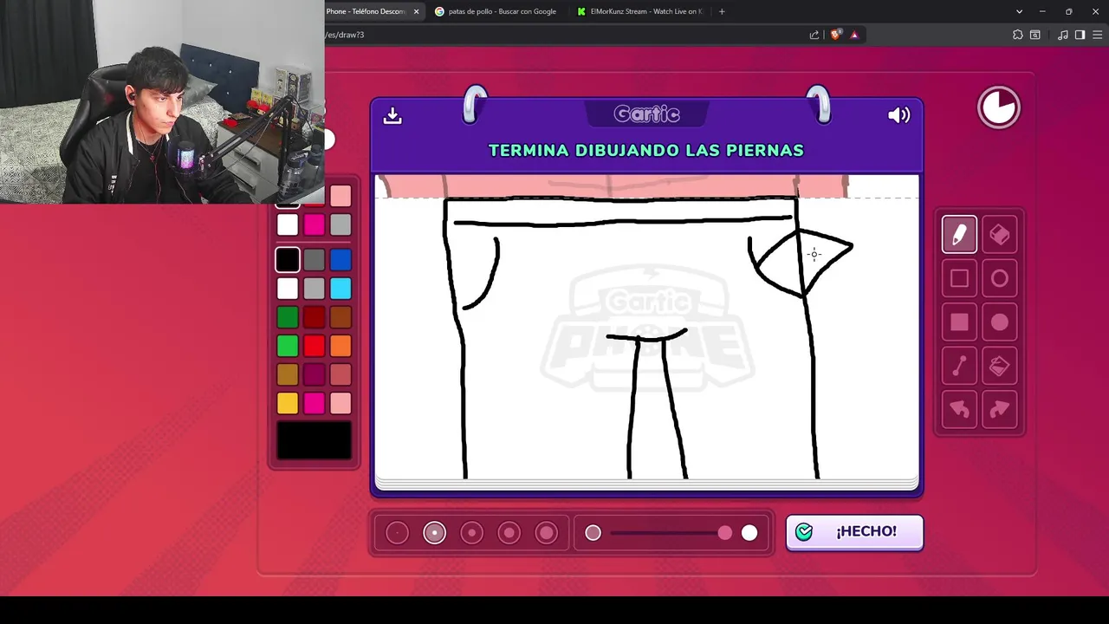
Task: Share this page using the share icon
Action: pos(814,35)
